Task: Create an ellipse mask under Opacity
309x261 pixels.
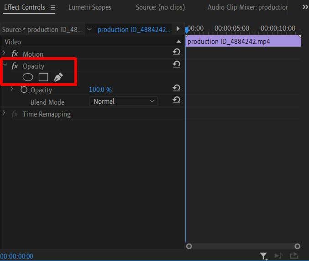Action: pos(28,77)
